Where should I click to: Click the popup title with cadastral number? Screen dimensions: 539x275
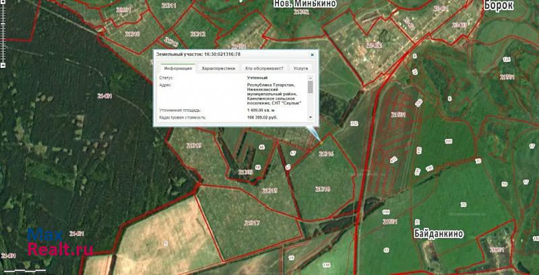(198, 54)
